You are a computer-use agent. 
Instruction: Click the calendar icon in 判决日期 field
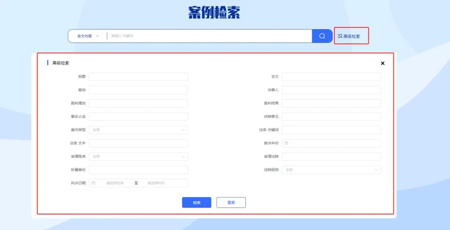(94, 183)
